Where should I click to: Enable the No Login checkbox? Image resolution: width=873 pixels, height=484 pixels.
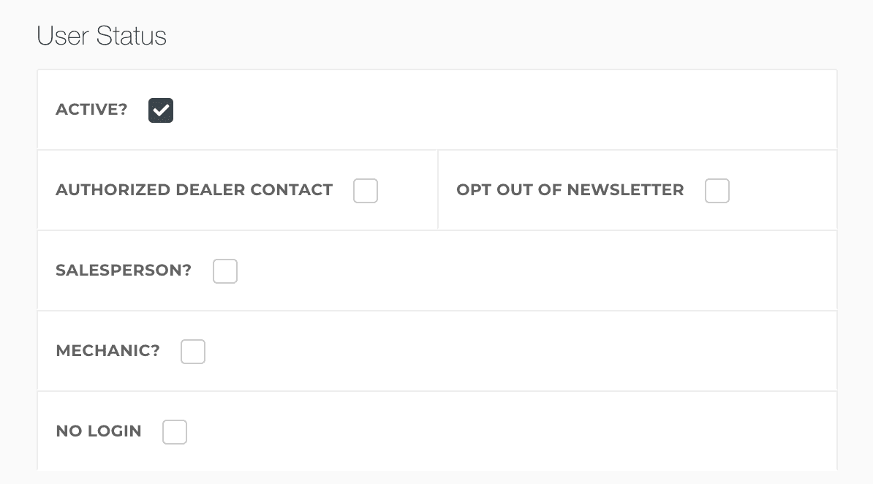pos(175,432)
